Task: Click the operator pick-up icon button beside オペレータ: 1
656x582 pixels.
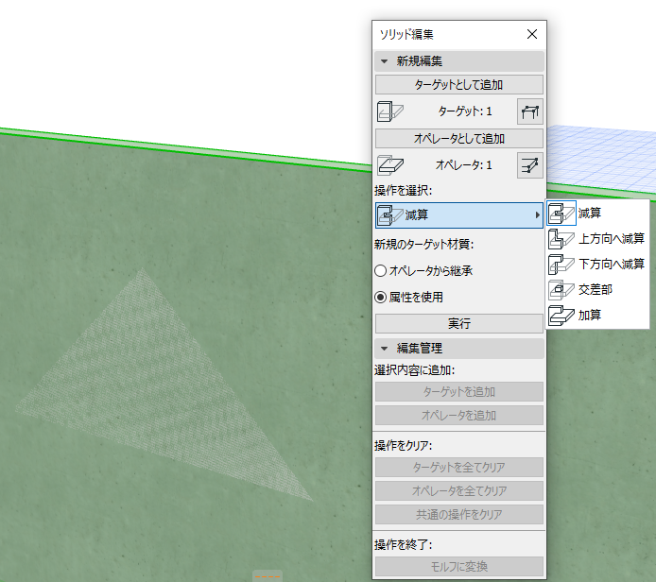Action: click(x=530, y=165)
